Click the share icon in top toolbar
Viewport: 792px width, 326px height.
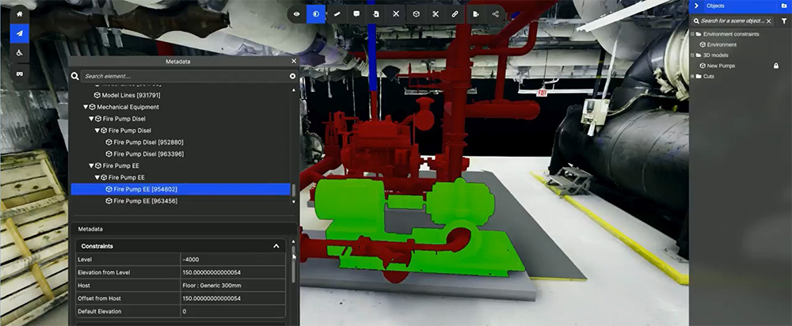[x=495, y=14]
